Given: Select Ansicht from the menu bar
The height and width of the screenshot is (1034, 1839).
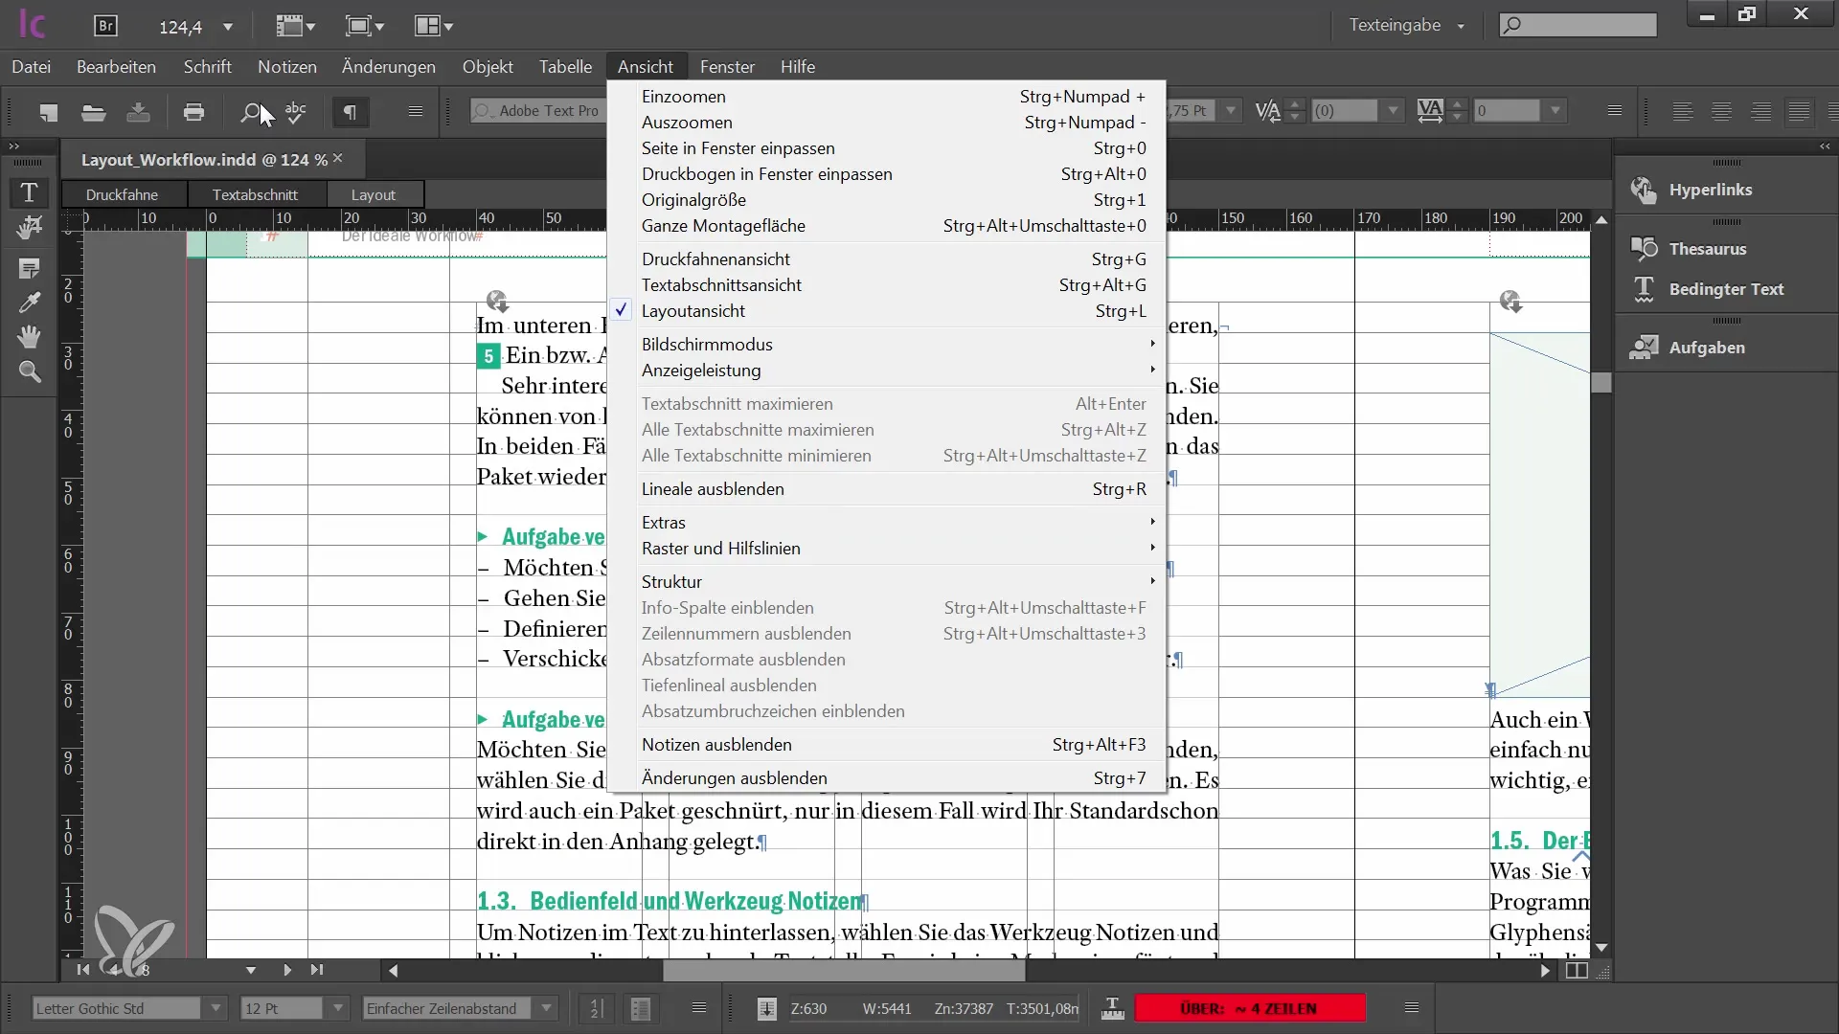Looking at the screenshot, I should tap(646, 67).
